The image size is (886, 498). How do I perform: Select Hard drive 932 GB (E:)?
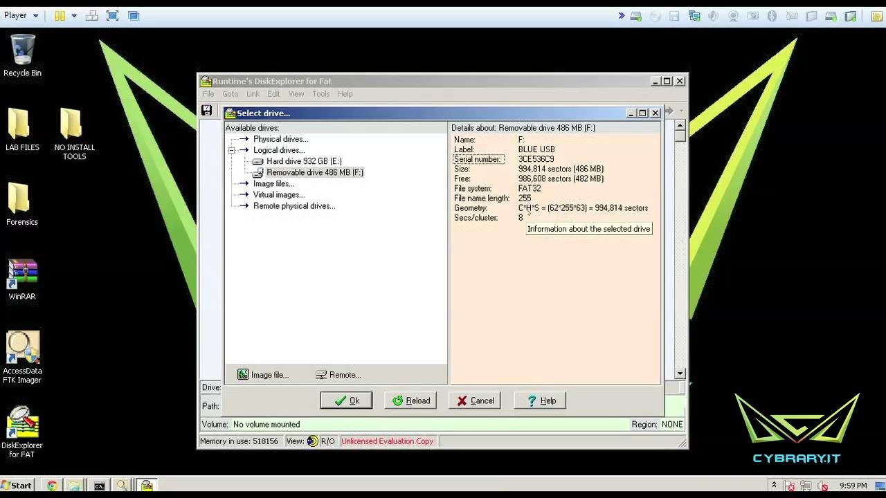pos(304,161)
